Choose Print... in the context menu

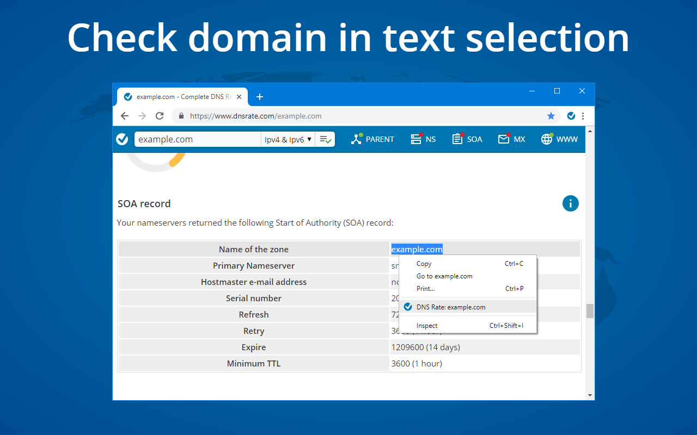point(468,289)
